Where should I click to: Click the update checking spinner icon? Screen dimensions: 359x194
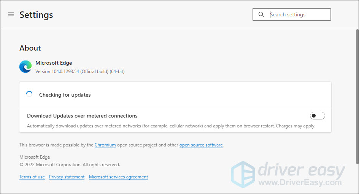pyautogui.click(x=29, y=94)
